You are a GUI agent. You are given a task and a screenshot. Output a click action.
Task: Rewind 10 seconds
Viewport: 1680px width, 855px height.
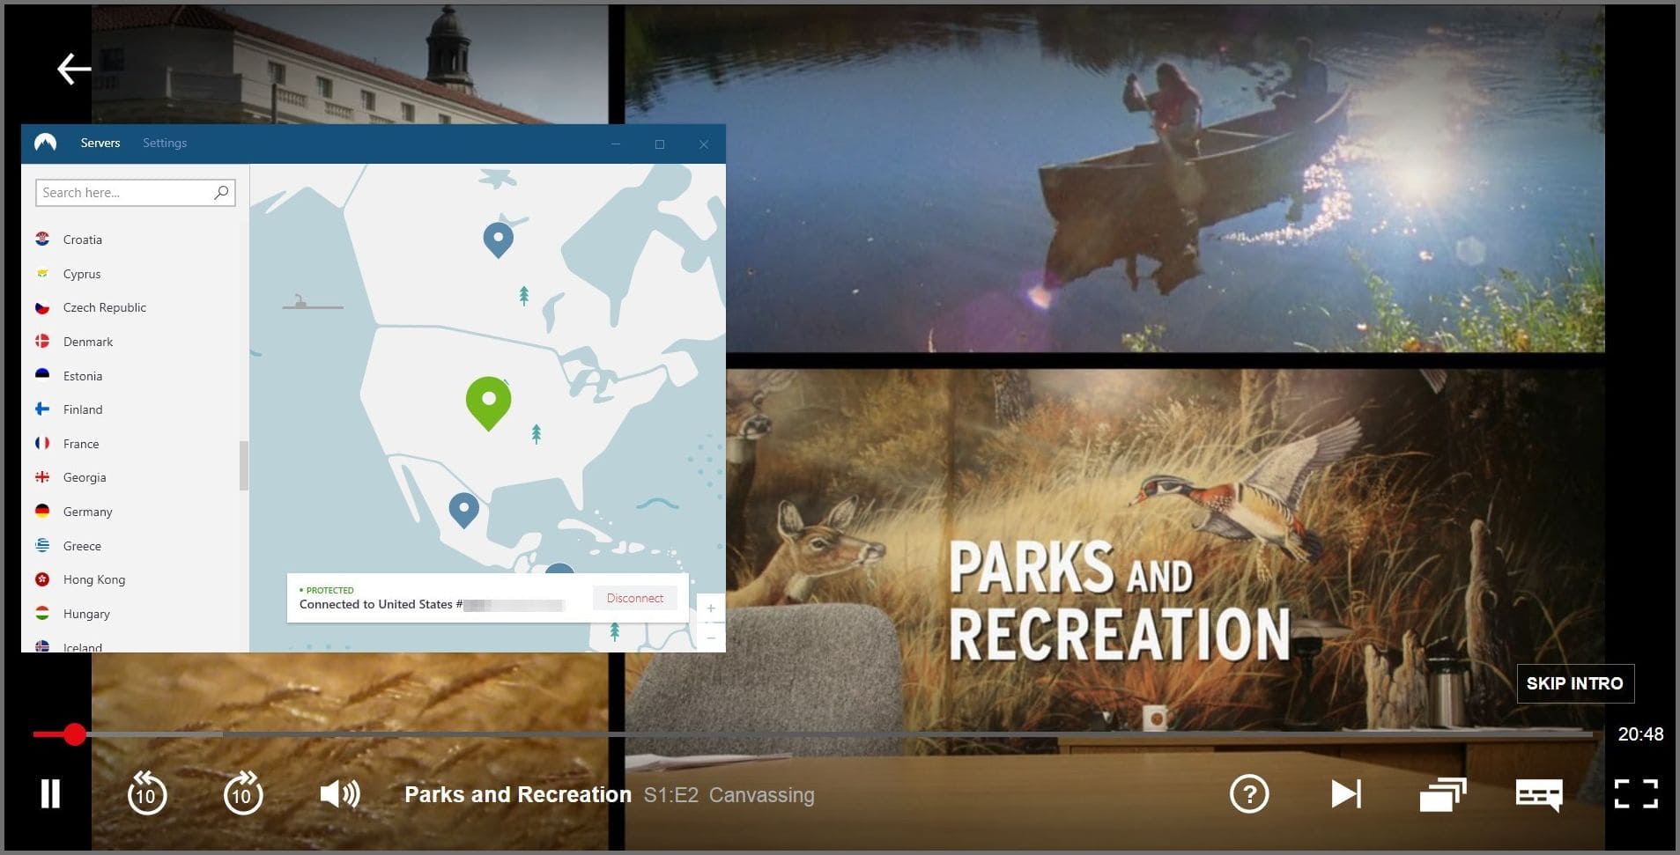click(x=146, y=793)
